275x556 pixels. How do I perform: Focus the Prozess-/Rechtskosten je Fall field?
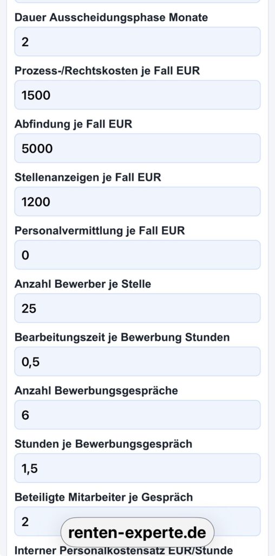coord(137,94)
